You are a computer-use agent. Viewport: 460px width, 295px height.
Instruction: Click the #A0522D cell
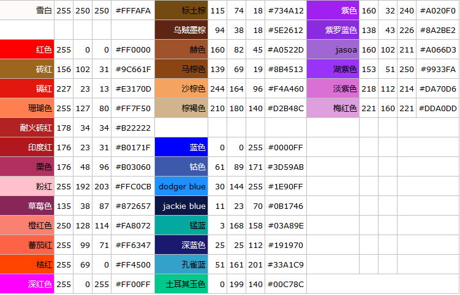tap(286, 49)
